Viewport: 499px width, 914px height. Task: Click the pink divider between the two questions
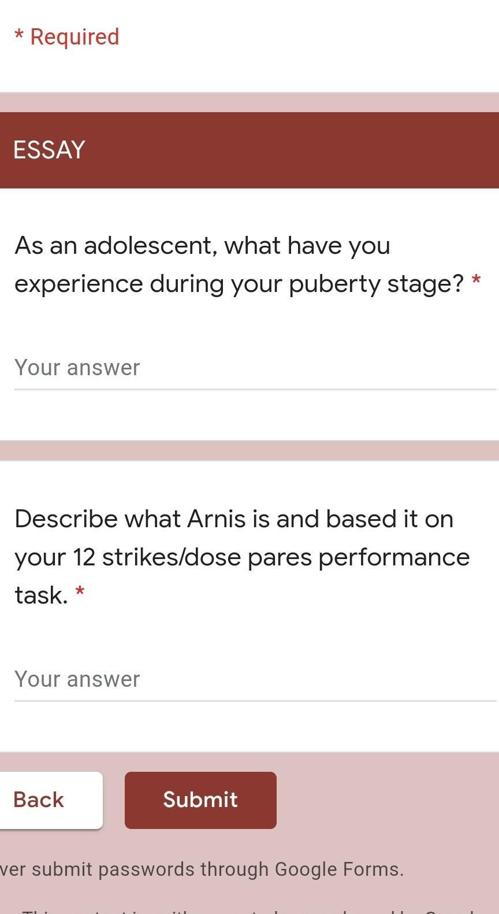248,450
